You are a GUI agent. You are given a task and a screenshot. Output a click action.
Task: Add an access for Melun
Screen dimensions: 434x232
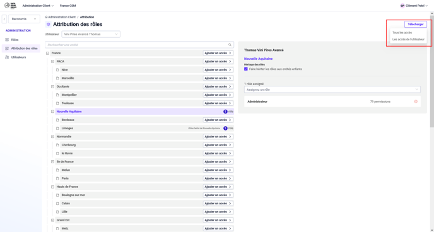pos(218,170)
